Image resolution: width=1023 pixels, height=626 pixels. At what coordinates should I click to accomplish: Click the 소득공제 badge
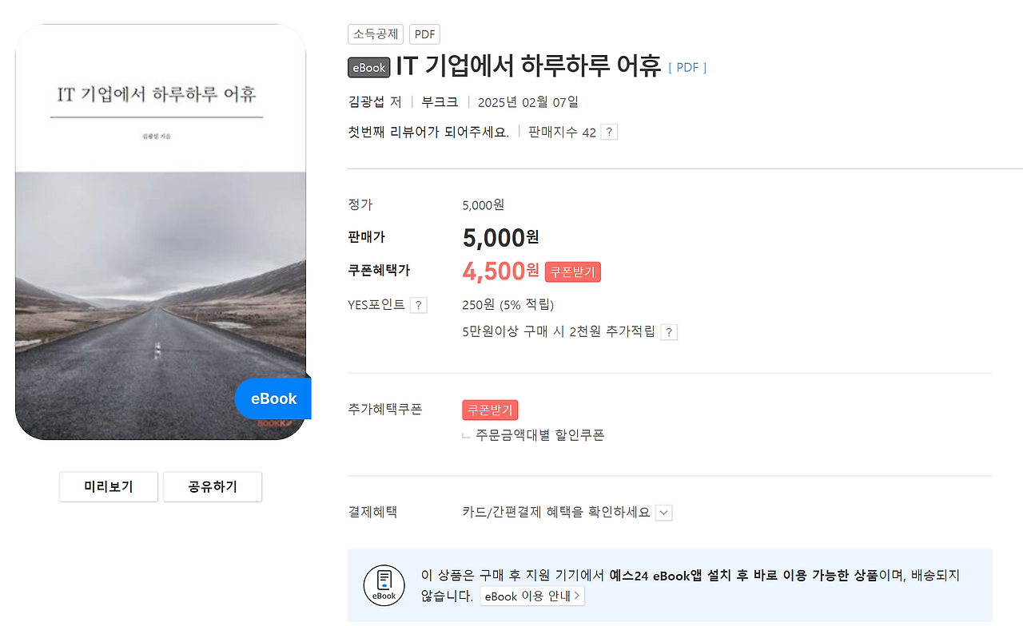pyautogui.click(x=376, y=34)
